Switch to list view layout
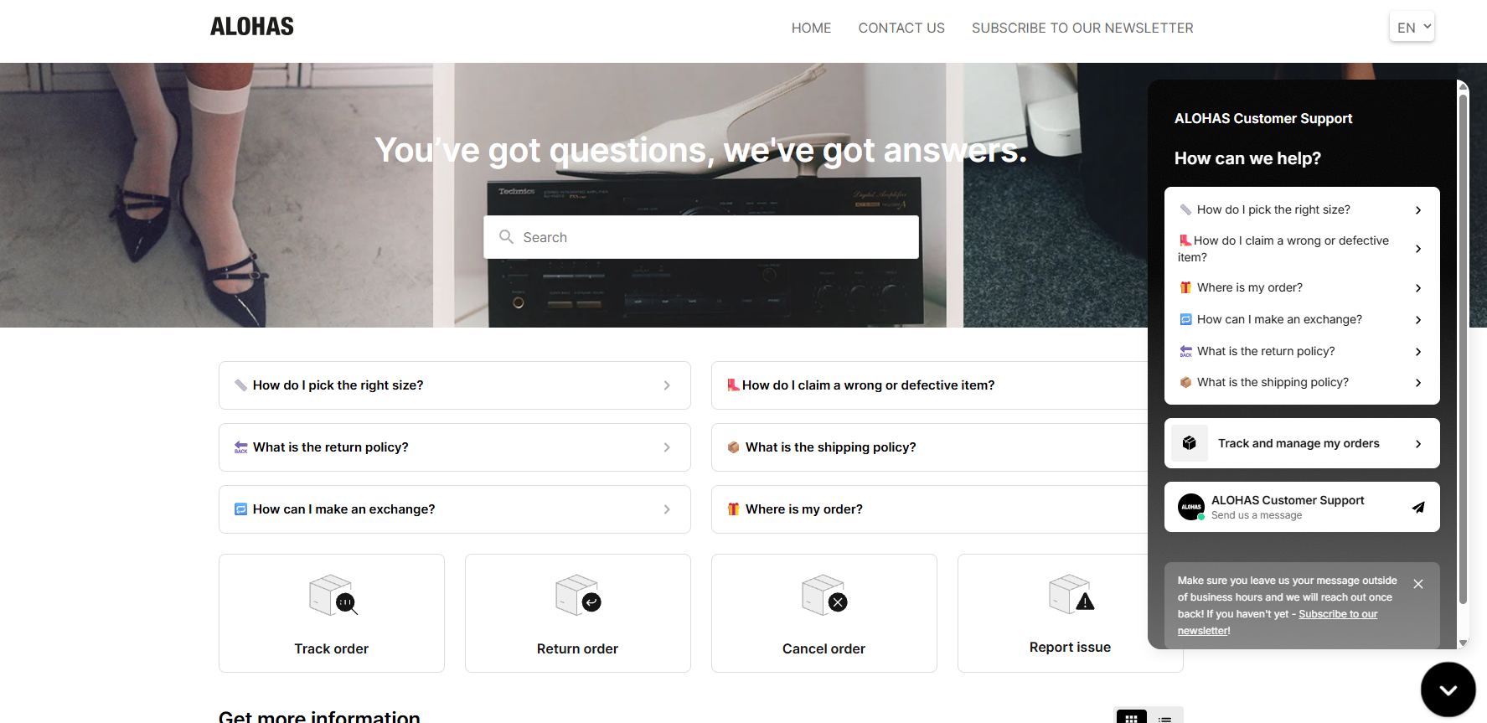1487x723 pixels. click(1164, 717)
